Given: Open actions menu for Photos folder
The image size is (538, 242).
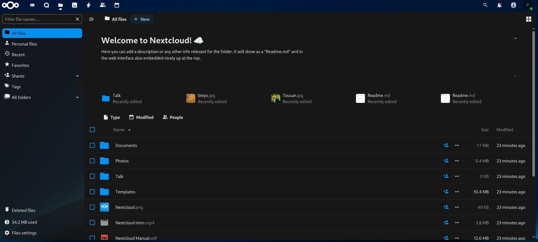Looking at the screenshot, I should pos(457,161).
